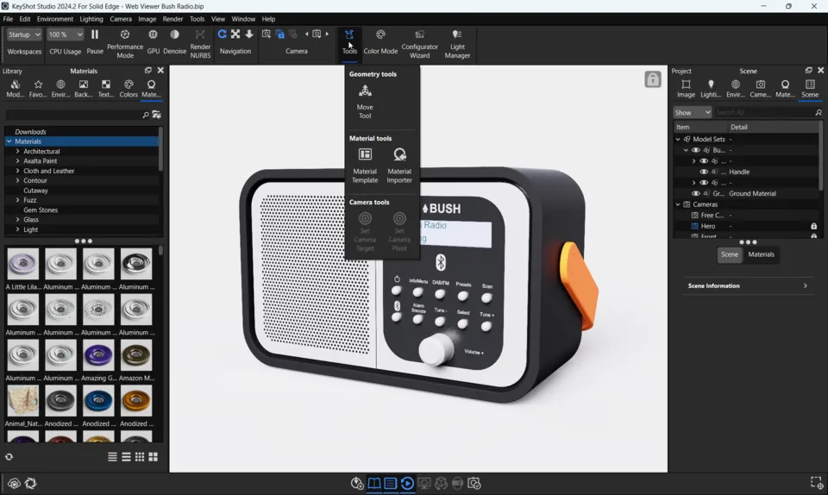Collapse the Materials library folder
828x495 pixels.
pos(9,141)
